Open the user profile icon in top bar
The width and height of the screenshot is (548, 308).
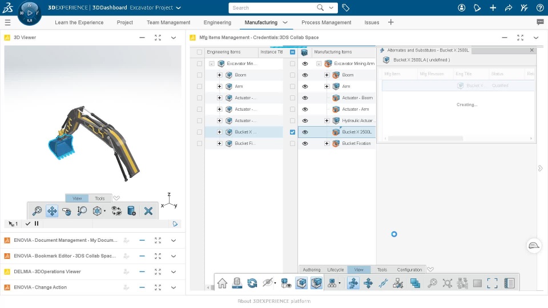coord(462,7)
